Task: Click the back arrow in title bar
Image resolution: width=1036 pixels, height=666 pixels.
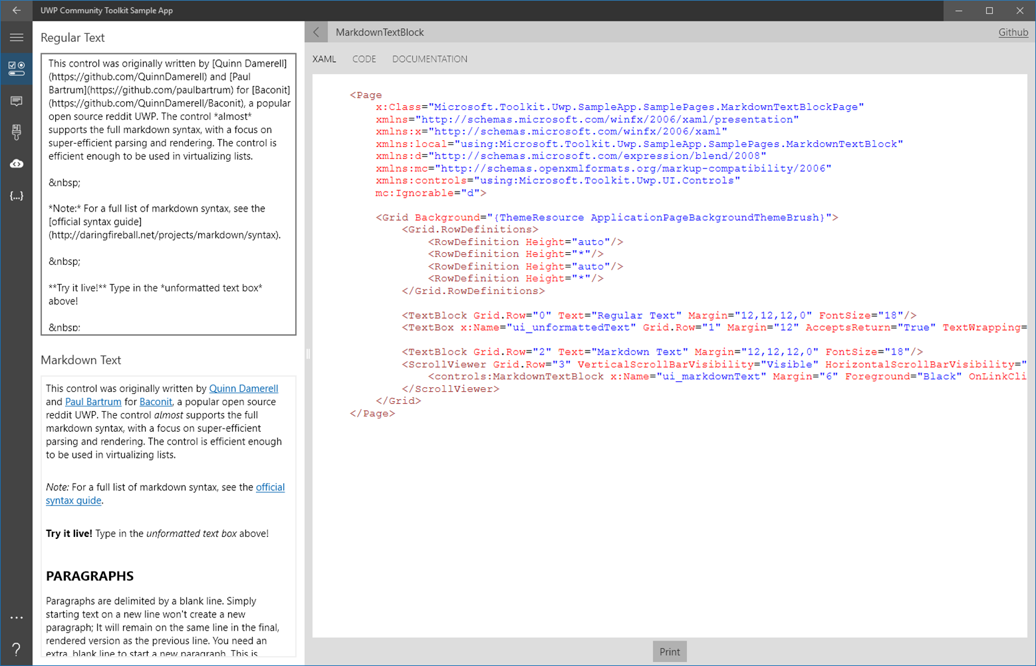Action: coord(17,11)
